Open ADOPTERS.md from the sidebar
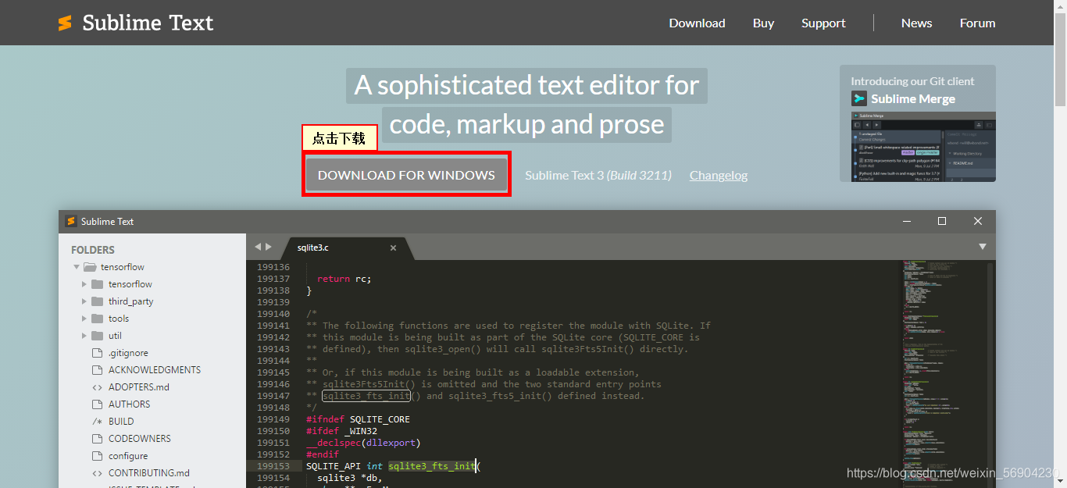 139,387
